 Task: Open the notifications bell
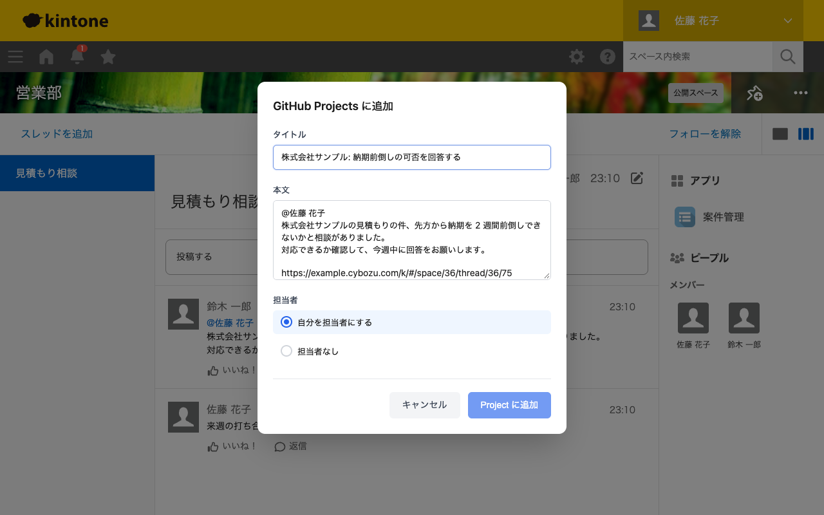coord(77,57)
